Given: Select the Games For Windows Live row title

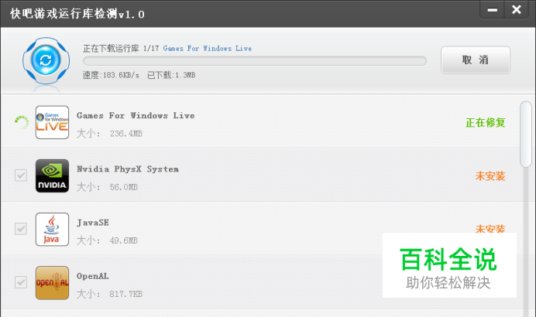Looking at the screenshot, I should point(136,115).
